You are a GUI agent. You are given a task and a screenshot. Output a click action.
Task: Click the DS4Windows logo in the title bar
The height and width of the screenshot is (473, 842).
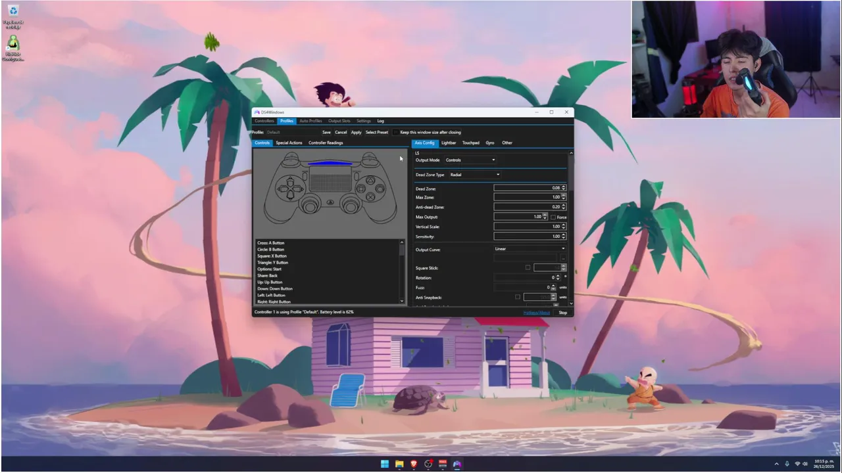coord(257,112)
